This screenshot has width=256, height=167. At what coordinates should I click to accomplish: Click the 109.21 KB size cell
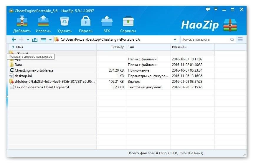(116, 82)
